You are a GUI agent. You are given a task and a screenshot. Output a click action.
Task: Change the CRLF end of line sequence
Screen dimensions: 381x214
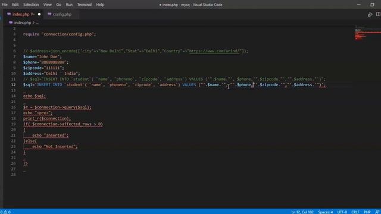click(355, 212)
